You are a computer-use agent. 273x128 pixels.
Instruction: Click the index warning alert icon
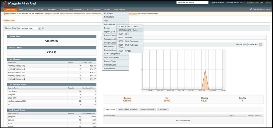click(x=5, y=14)
